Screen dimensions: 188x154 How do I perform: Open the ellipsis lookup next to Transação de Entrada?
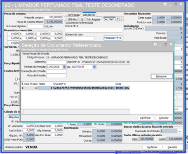coord(180,131)
